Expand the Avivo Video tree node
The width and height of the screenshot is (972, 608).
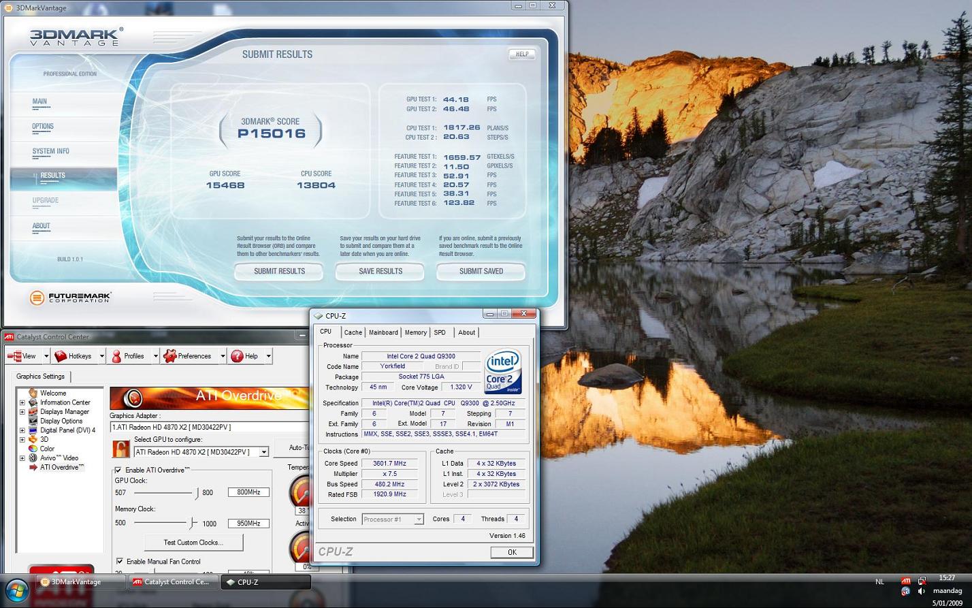pyautogui.click(x=22, y=458)
